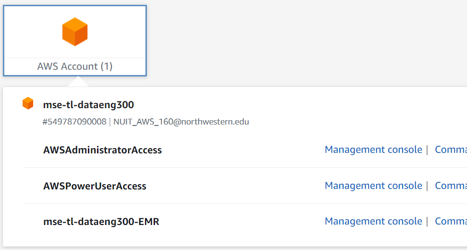Click the divider line under the AWSAdministratorAccess row
The width and height of the screenshot is (467, 250).
point(240,168)
